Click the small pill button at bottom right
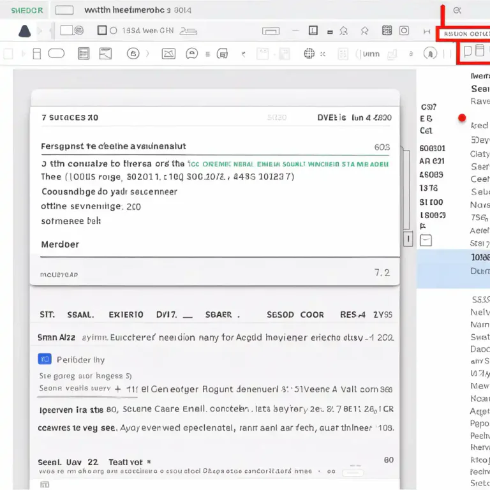This screenshot has width=490, height=490. tap(353, 473)
